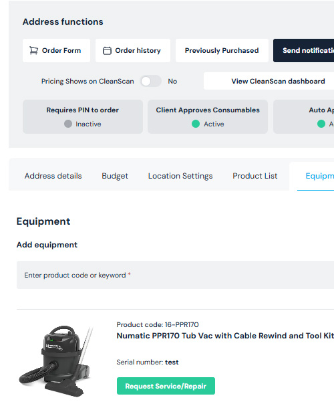Click the green Active status dot under Client Approves Consumables
This screenshot has height=418, width=334.
click(196, 124)
